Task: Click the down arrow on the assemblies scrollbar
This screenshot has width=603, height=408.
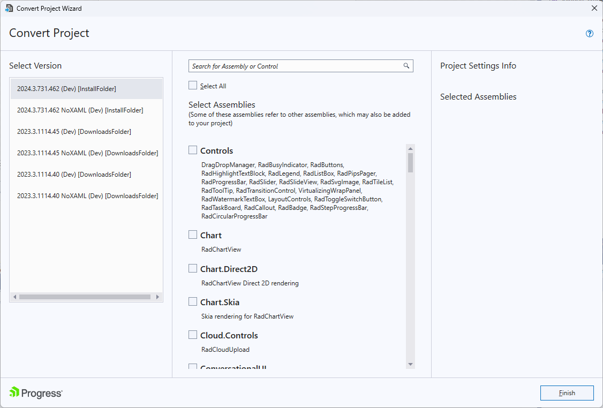Action: (x=410, y=364)
